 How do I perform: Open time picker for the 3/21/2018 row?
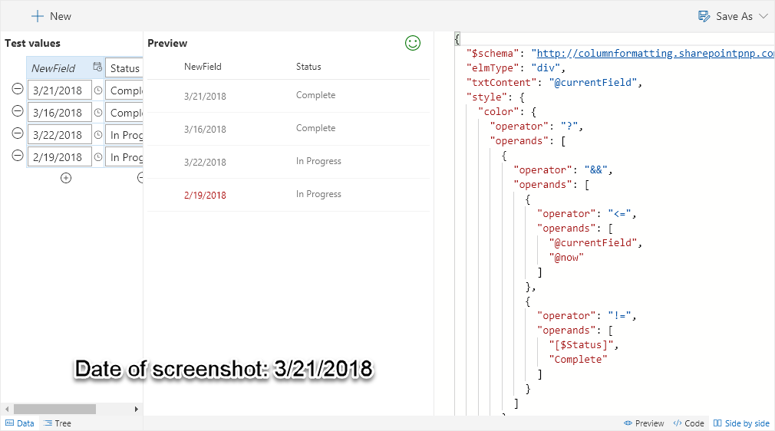98,90
